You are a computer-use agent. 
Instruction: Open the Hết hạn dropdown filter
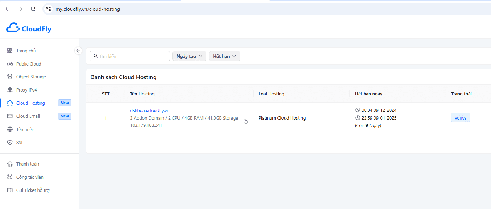click(x=225, y=56)
